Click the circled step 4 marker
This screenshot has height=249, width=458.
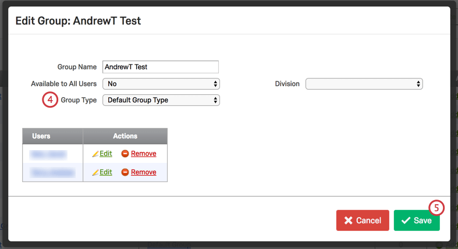[x=50, y=100]
